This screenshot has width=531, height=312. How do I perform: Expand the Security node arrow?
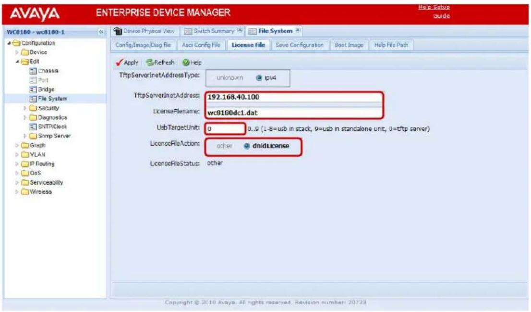coord(24,108)
